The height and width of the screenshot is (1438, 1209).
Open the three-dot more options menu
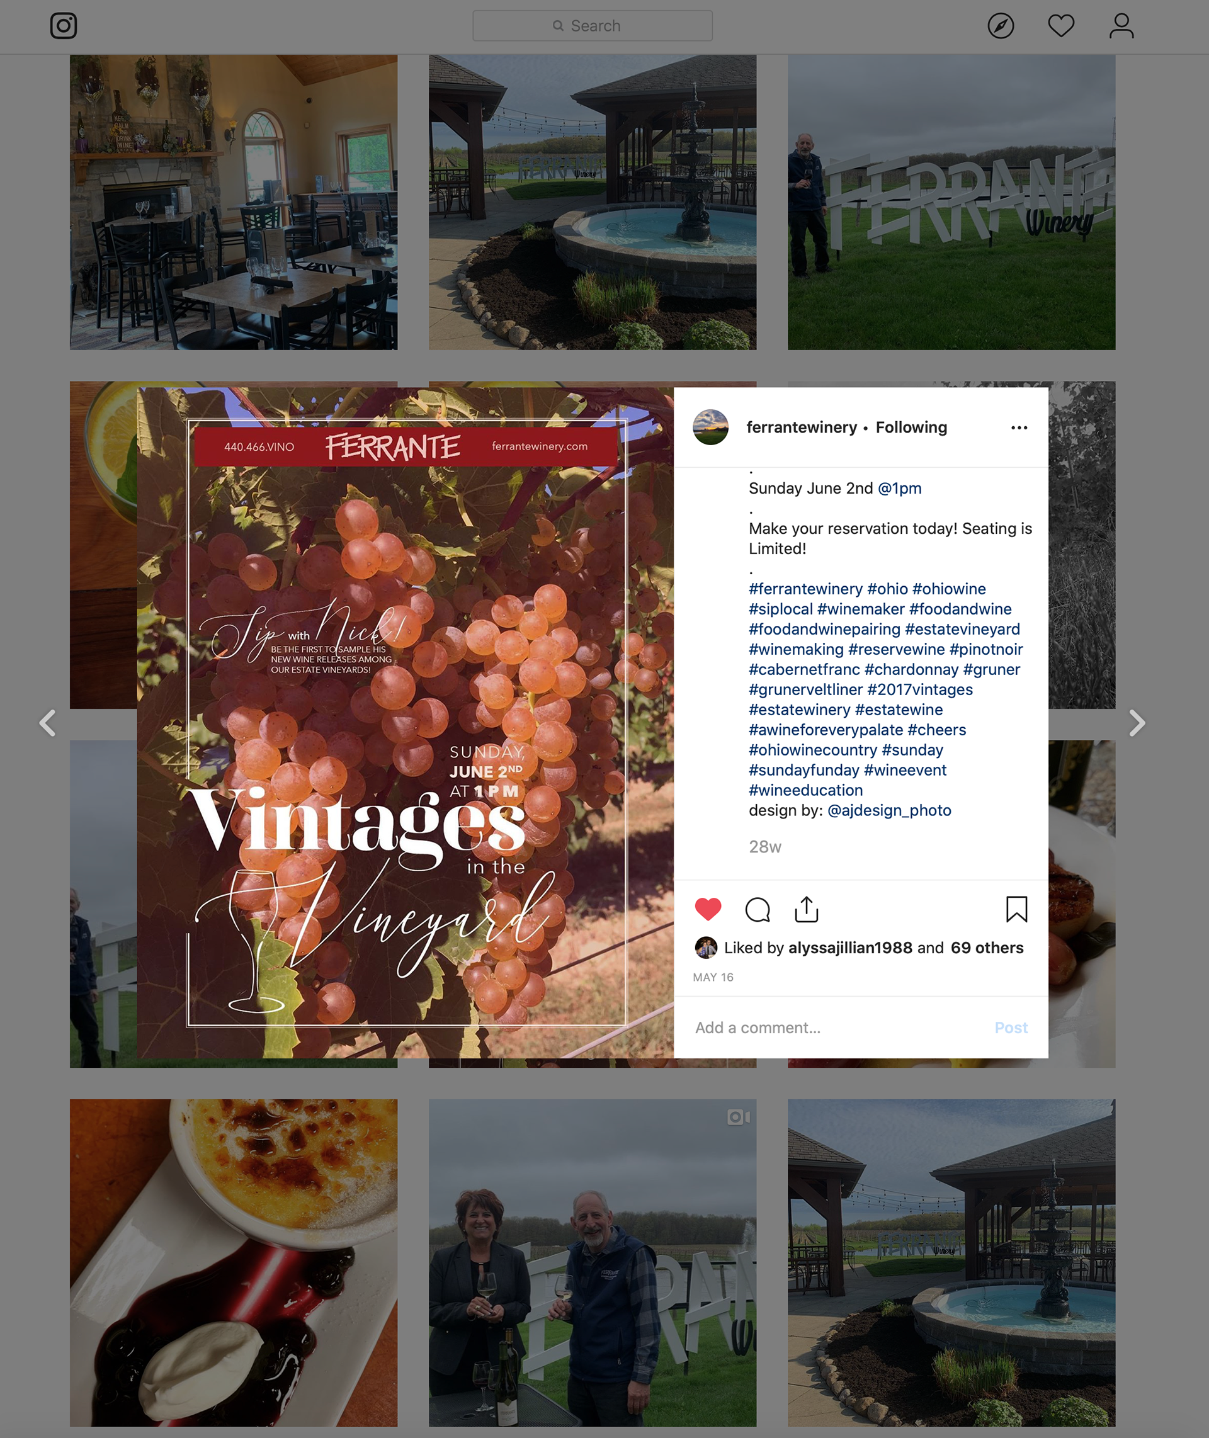(1019, 427)
